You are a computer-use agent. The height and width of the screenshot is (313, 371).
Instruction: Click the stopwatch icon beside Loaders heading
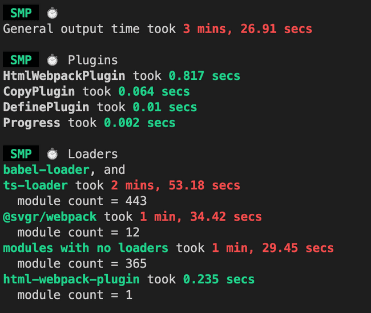tap(53, 154)
